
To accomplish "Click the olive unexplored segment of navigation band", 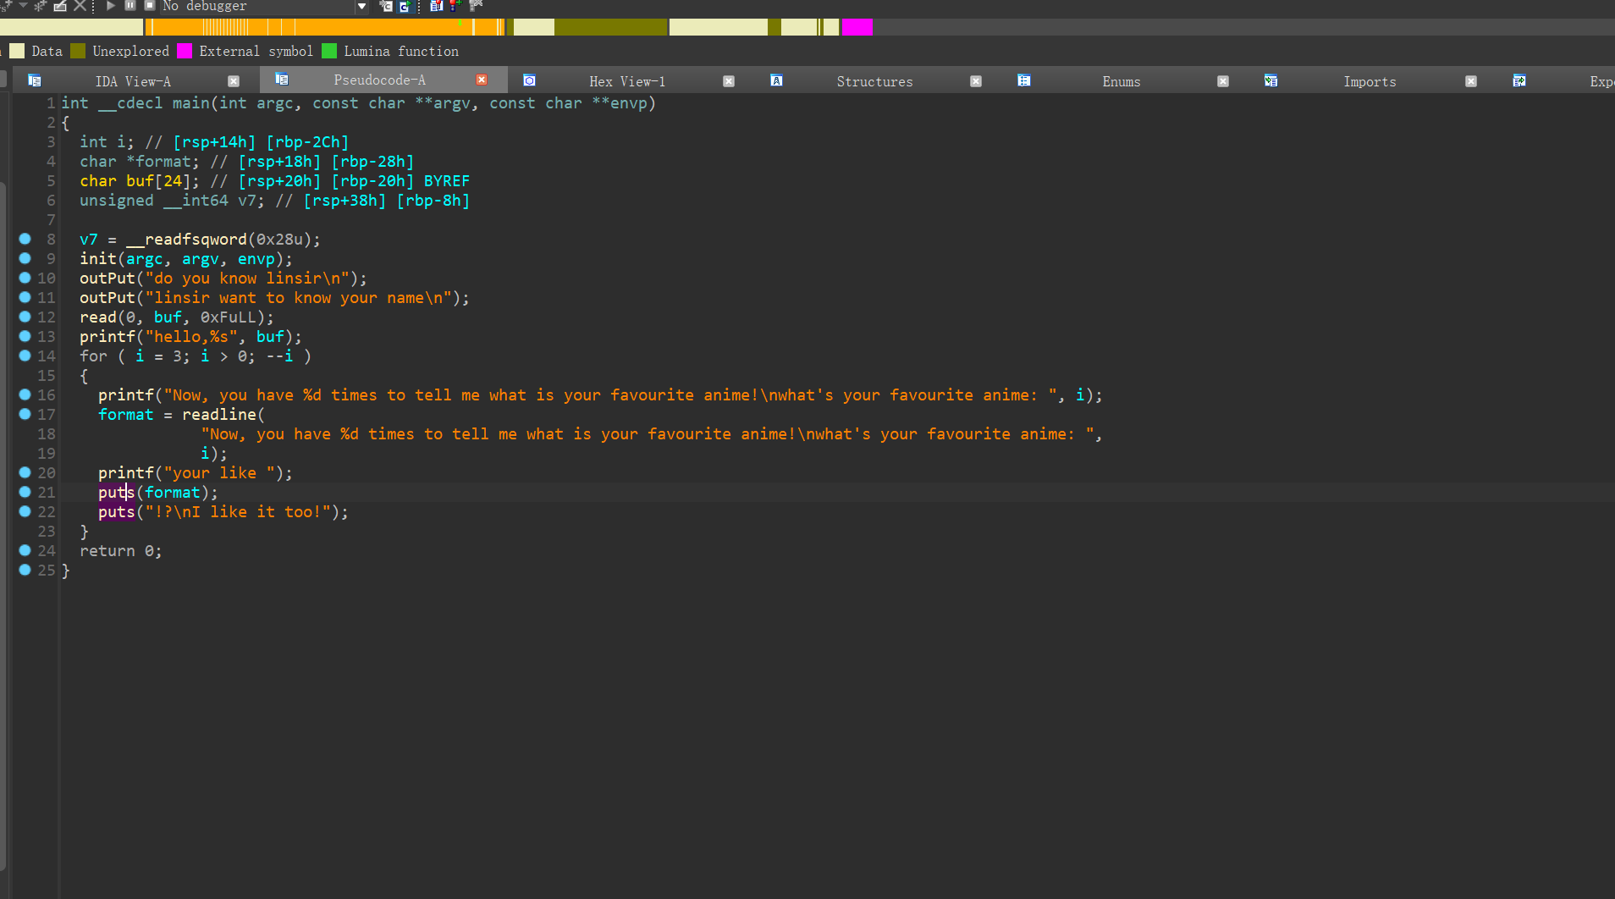I will click(610, 27).
